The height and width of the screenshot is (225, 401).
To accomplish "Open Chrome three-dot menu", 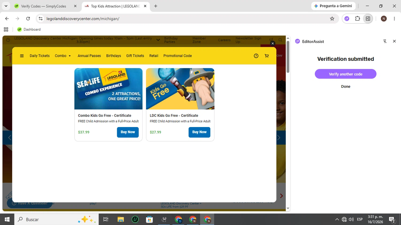I will coord(394,19).
